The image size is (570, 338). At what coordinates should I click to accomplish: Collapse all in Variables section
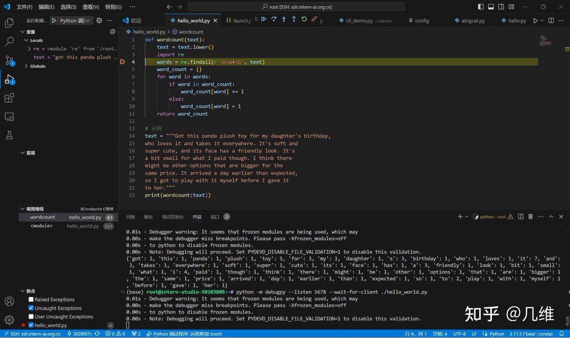coord(113,32)
